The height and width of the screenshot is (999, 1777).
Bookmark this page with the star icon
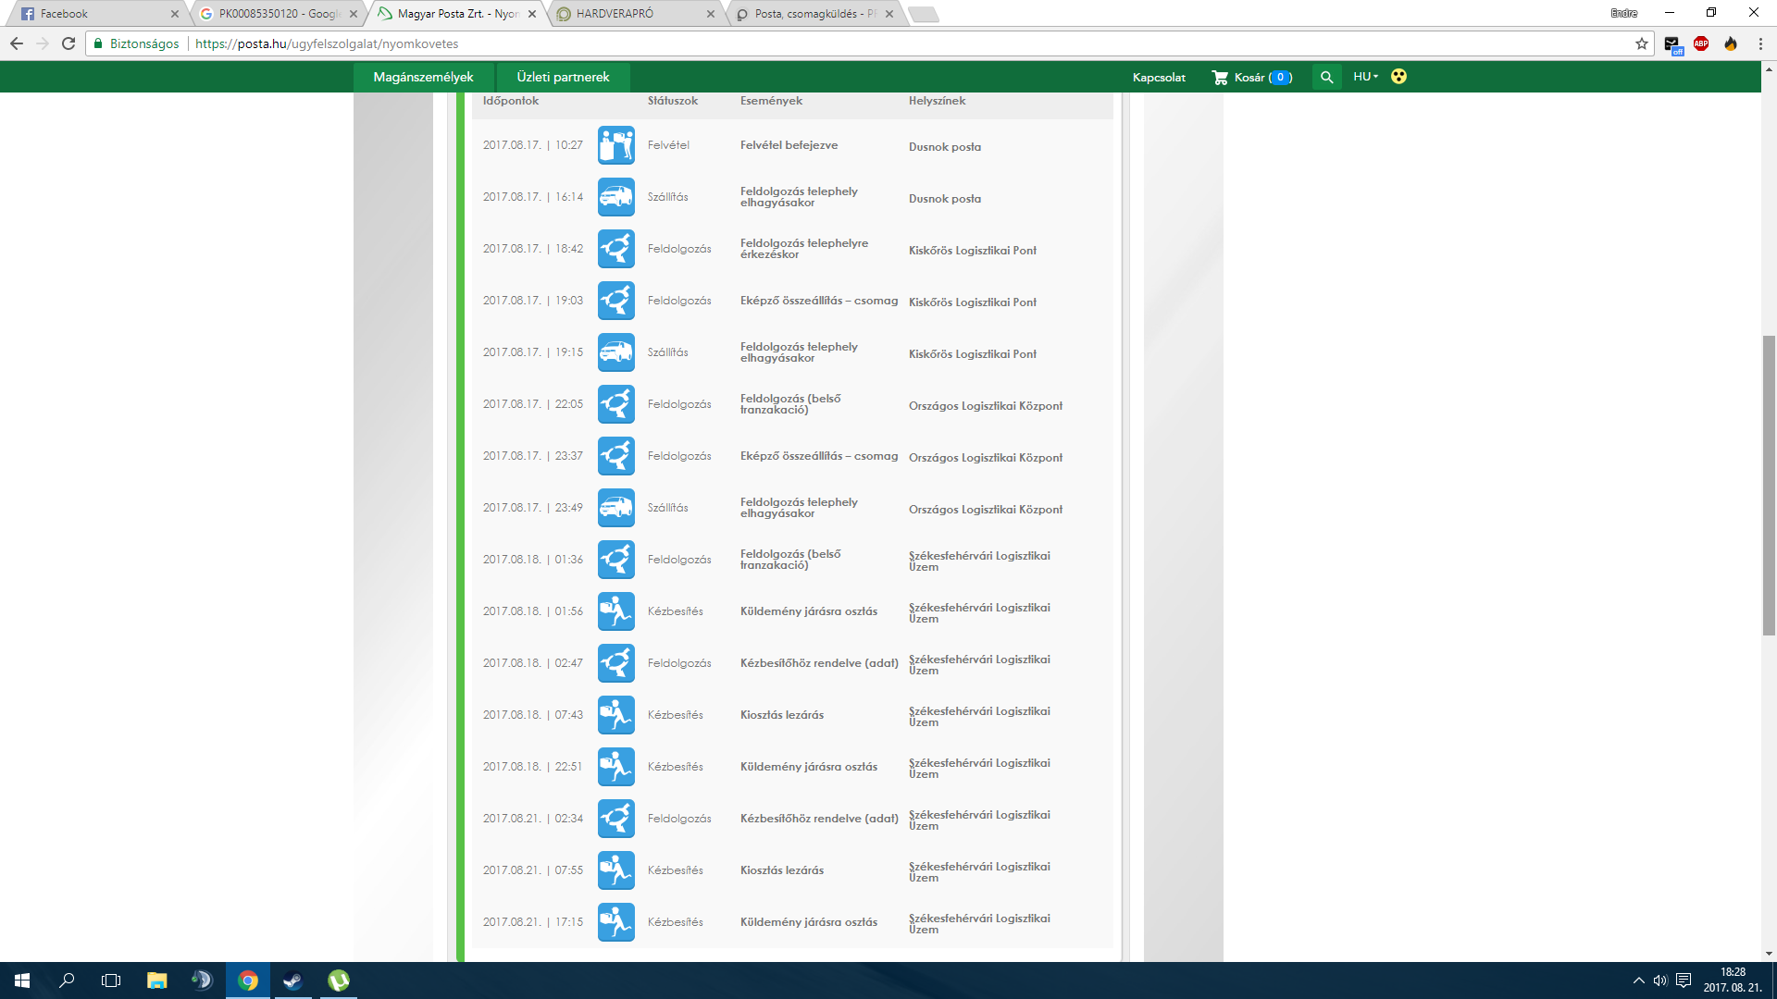coord(1642,43)
